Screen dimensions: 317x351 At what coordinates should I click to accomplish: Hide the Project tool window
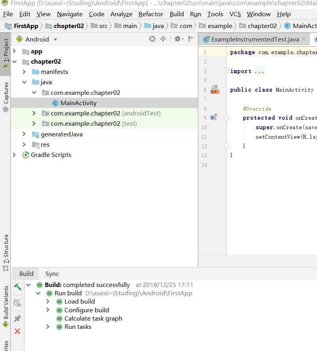pyautogui.click(x=191, y=39)
